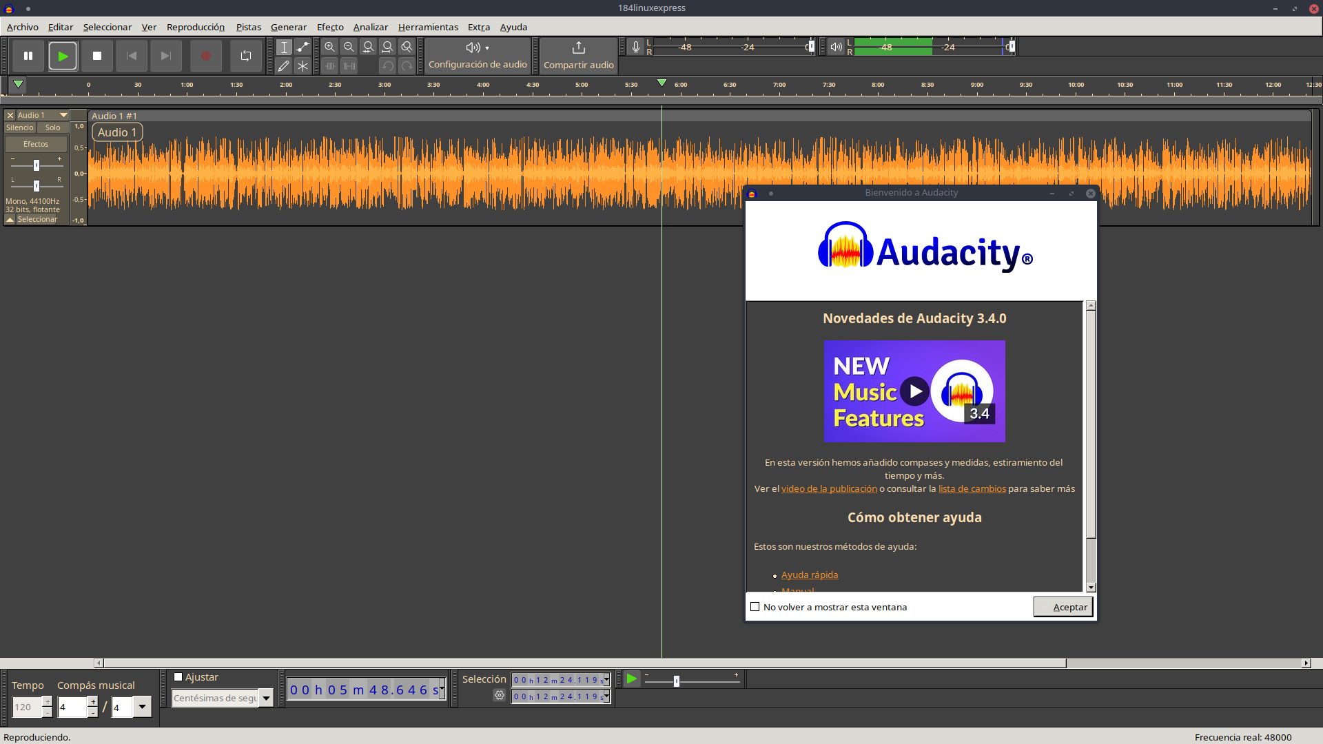This screenshot has height=744, width=1323.
Task: Click Seleccionar button on track panel
Action: [x=37, y=219]
